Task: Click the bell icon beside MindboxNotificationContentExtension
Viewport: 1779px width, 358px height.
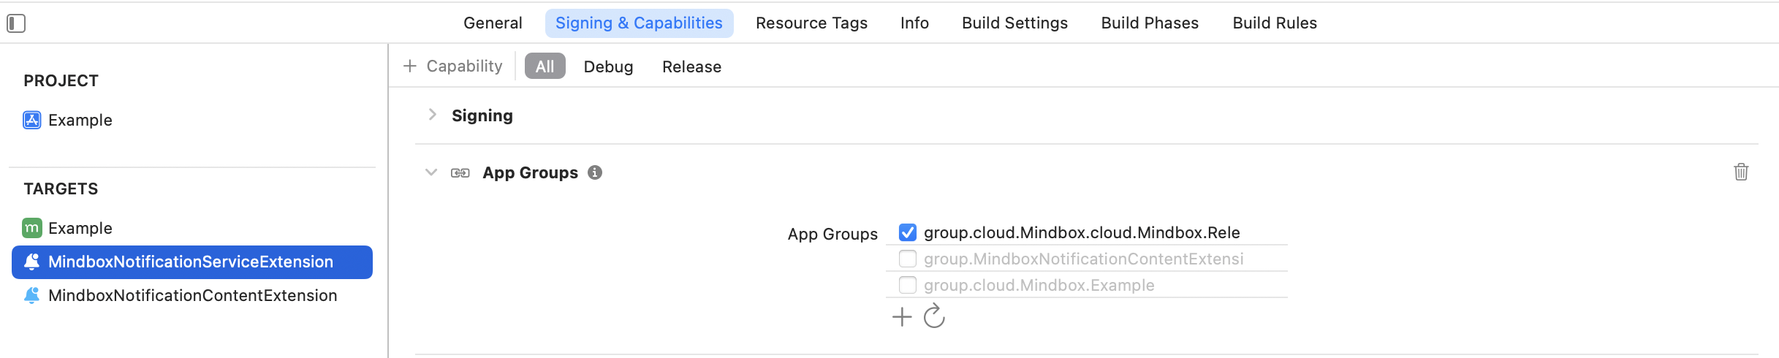Action: click(x=31, y=295)
